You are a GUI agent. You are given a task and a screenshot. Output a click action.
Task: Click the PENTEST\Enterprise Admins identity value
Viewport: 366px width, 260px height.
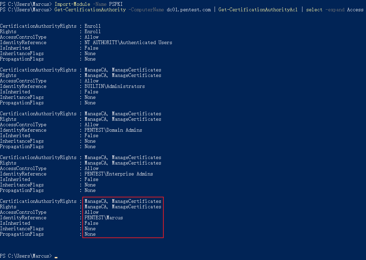click(x=119, y=174)
